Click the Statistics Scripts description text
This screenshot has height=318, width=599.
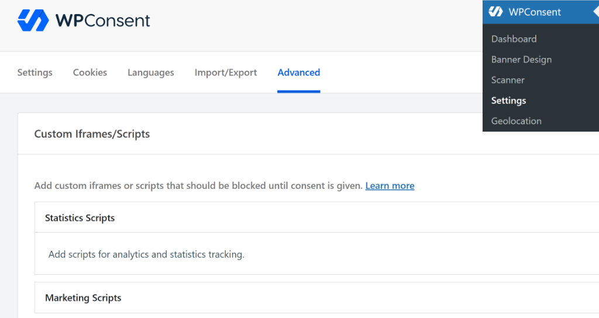(146, 255)
